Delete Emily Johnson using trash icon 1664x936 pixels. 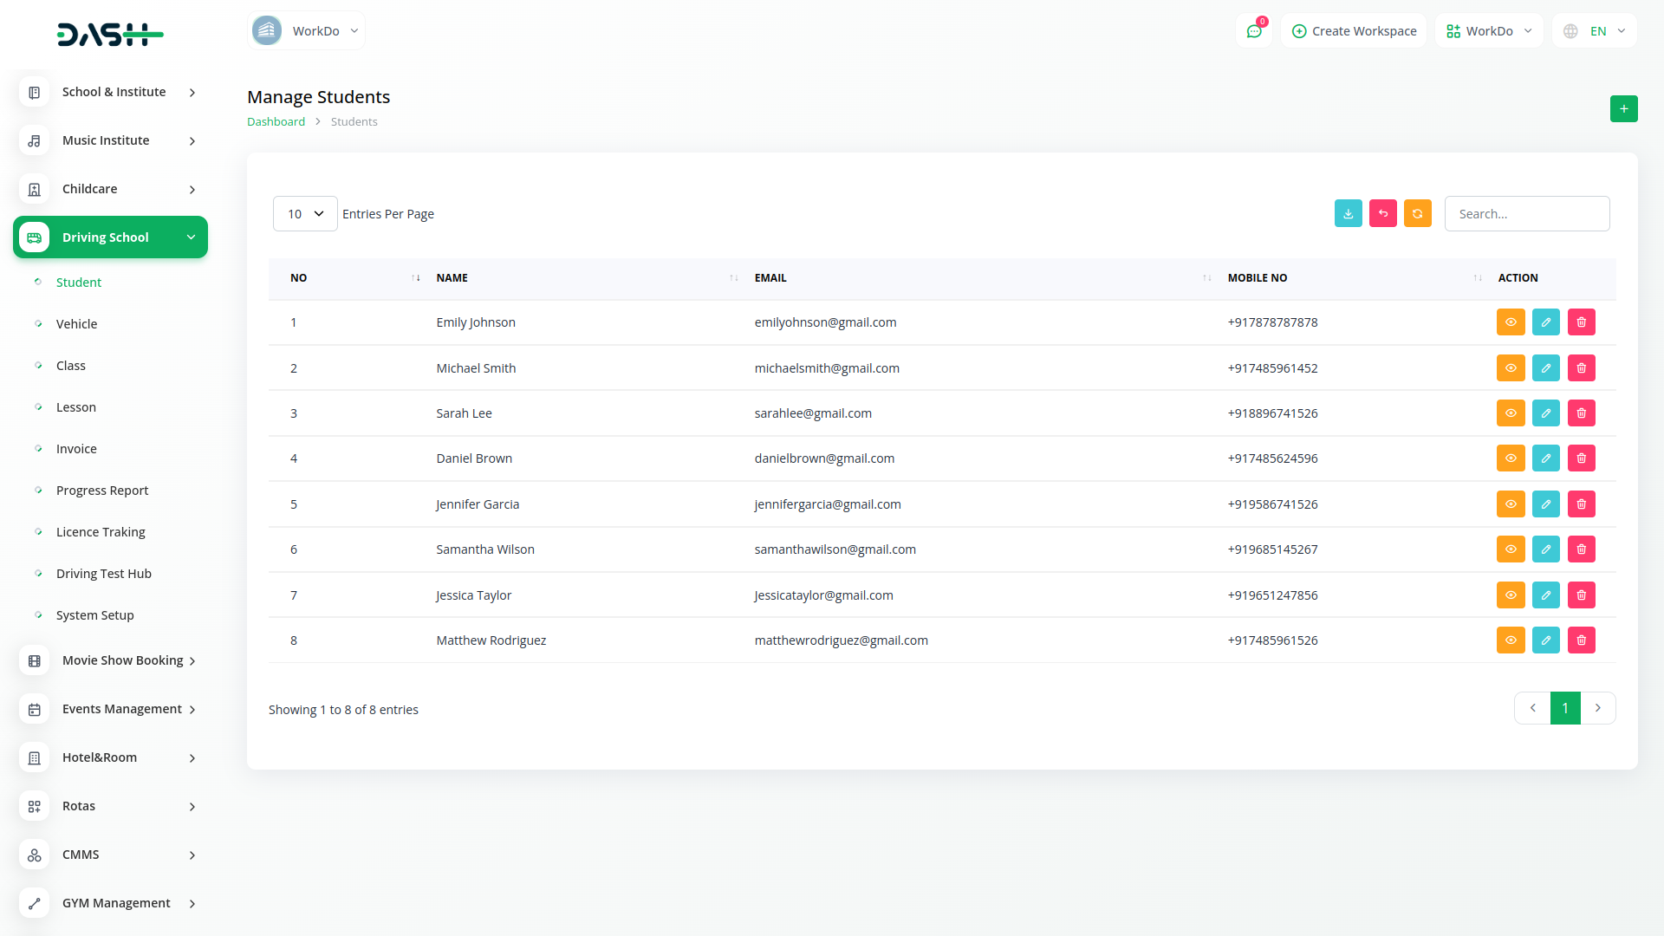(x=1581, y=322)
